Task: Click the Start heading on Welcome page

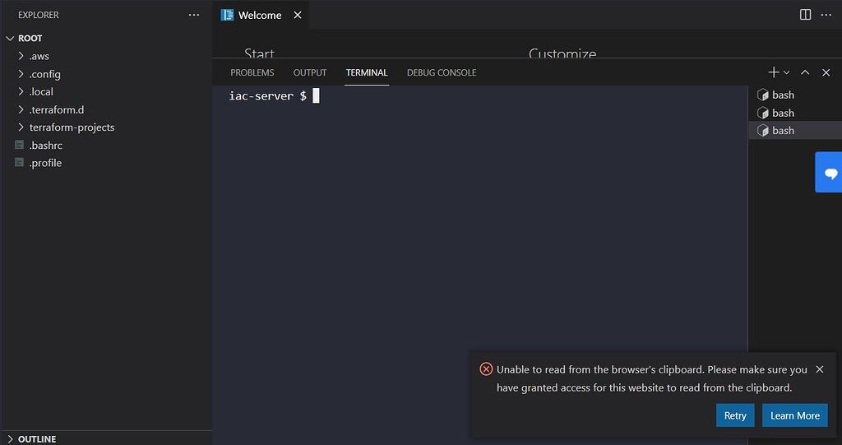Action: coord(259,53)
